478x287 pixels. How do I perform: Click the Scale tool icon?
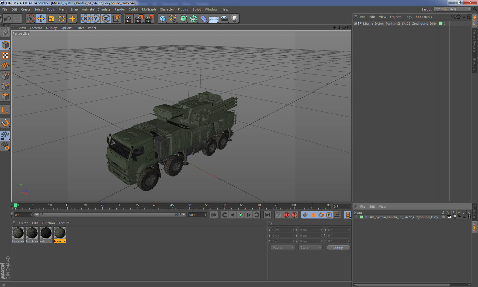(51, 19)
